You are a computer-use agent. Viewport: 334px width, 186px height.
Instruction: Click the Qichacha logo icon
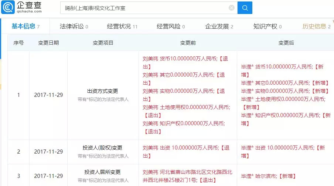[8, 7]
